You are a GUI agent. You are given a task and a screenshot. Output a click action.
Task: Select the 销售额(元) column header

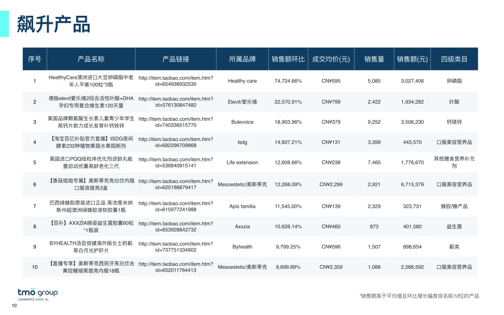pyautogui.click(x=413, y=59)
